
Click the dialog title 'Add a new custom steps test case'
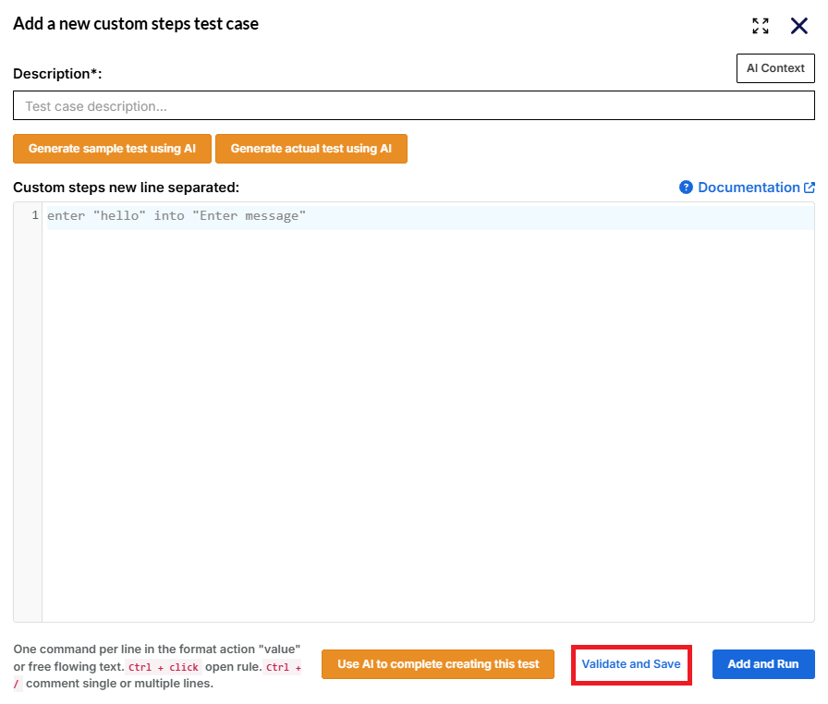pyautogui.click(x=136, y=24)
